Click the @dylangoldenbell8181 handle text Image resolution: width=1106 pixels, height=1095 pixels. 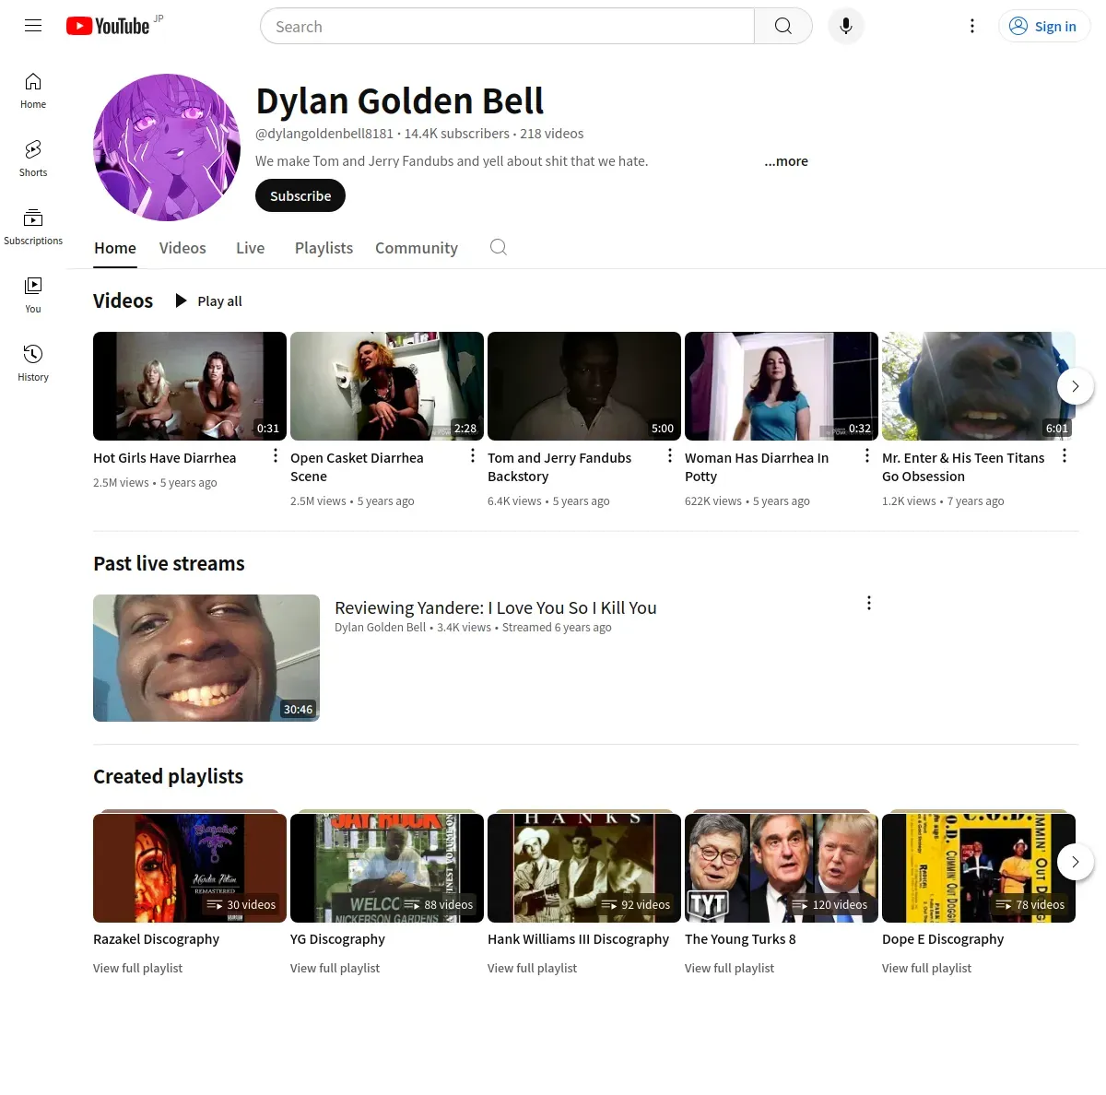[x=324, y=134]
